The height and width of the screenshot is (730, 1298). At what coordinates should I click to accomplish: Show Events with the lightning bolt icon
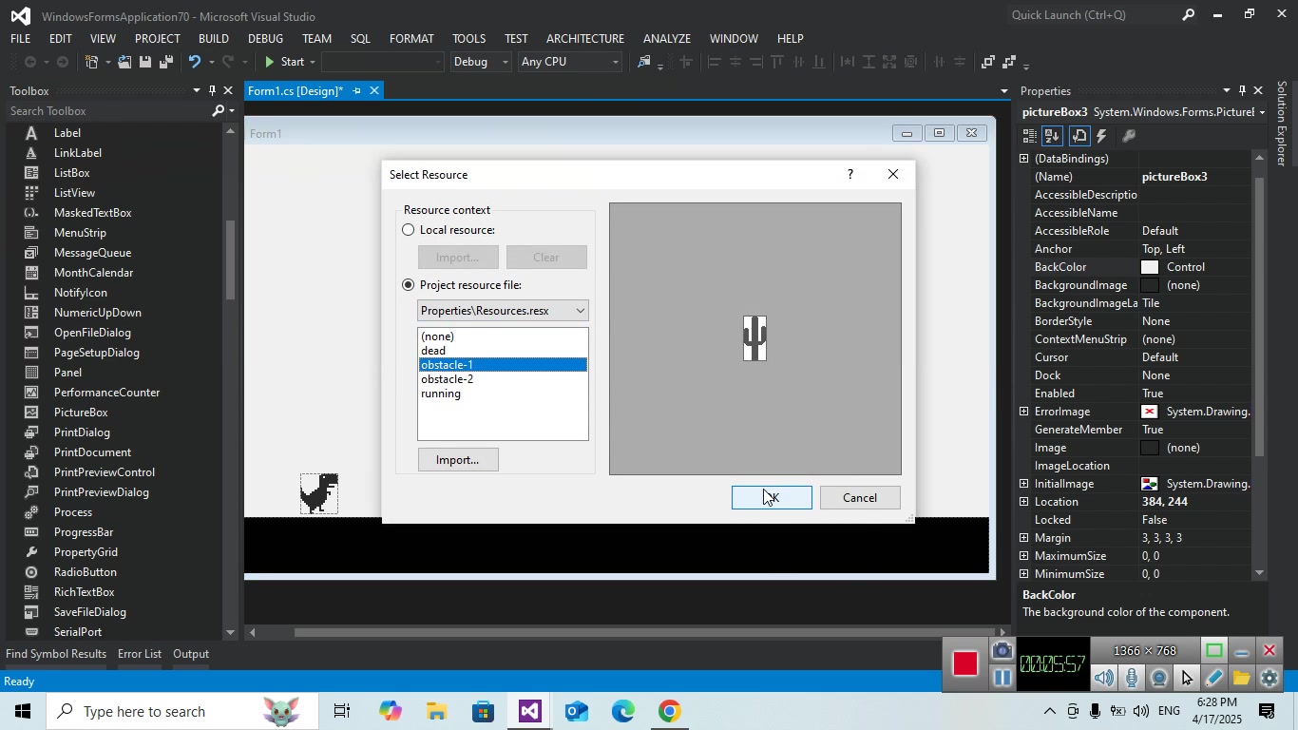[x=1102, y=137]
